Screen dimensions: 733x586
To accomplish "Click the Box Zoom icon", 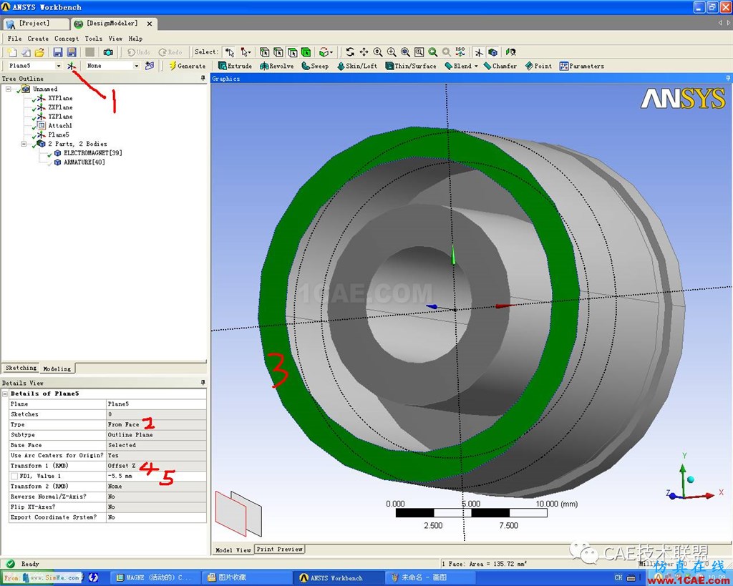I will click(392, 52).
